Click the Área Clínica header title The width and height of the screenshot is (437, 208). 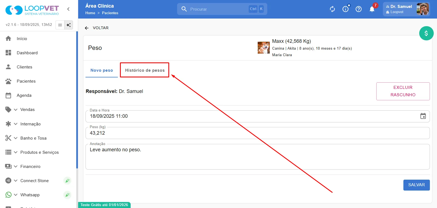[99, 6]
